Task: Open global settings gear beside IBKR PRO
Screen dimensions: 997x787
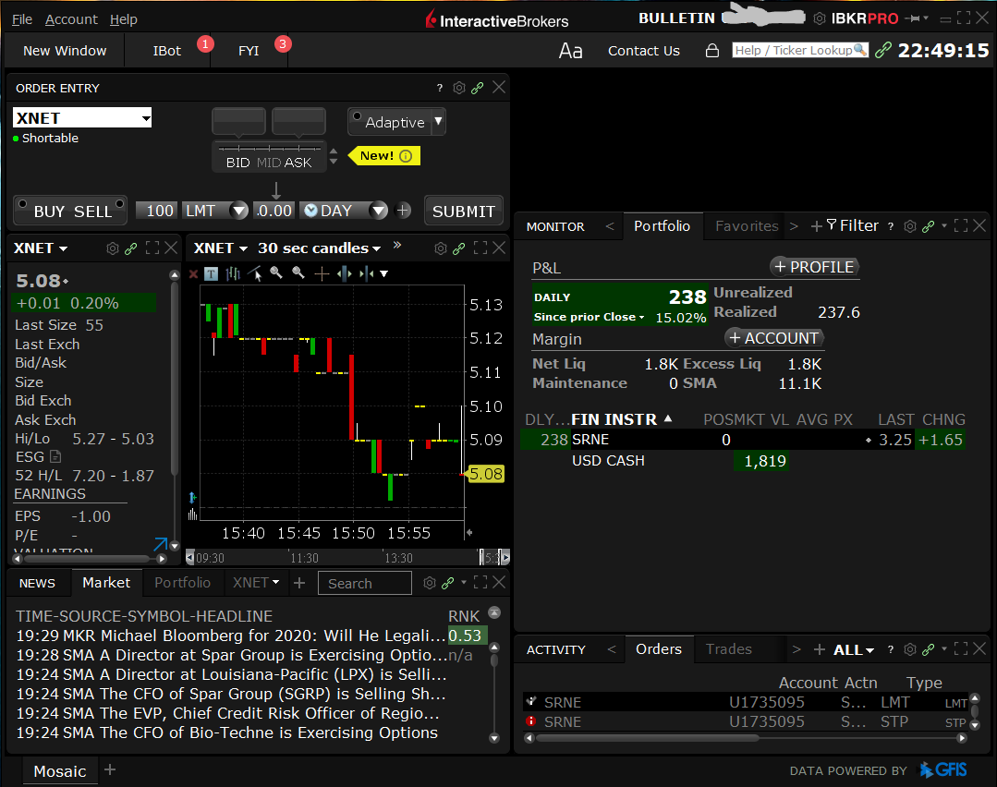Action: [x=820, y=18]
